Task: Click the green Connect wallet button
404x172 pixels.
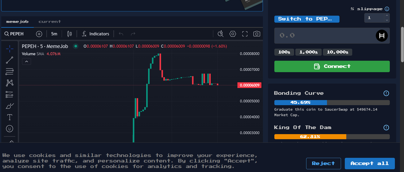Action: tap(332, 66)
